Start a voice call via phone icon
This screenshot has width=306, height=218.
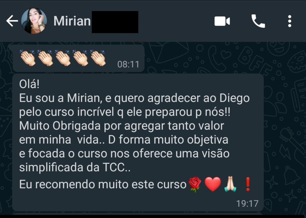tap(258, 21)
